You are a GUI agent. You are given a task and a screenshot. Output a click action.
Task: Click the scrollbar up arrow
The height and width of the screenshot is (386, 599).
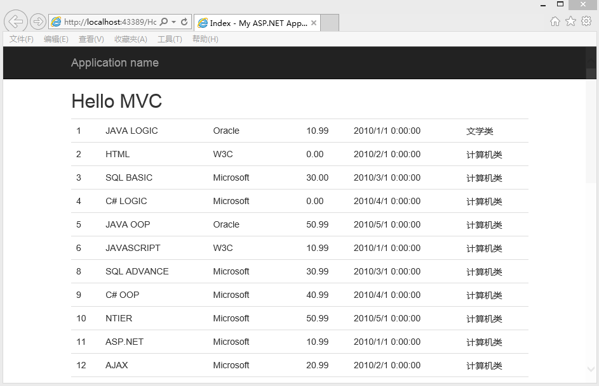(591, 60)
